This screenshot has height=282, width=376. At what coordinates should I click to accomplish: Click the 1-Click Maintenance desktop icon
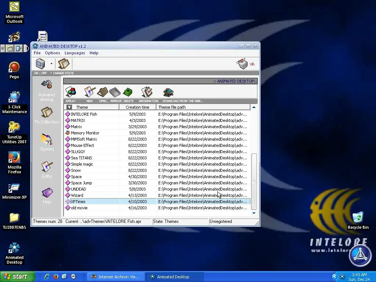pos(14,102)
